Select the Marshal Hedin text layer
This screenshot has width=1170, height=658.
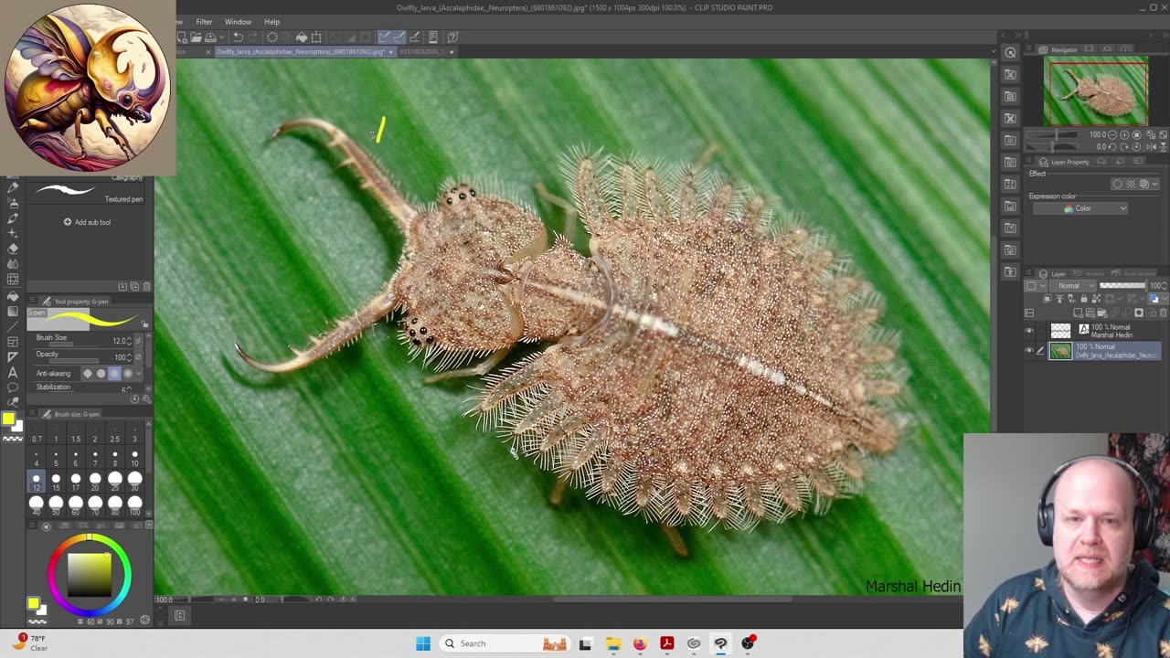pyautogui.click(x=1104, y=331)
